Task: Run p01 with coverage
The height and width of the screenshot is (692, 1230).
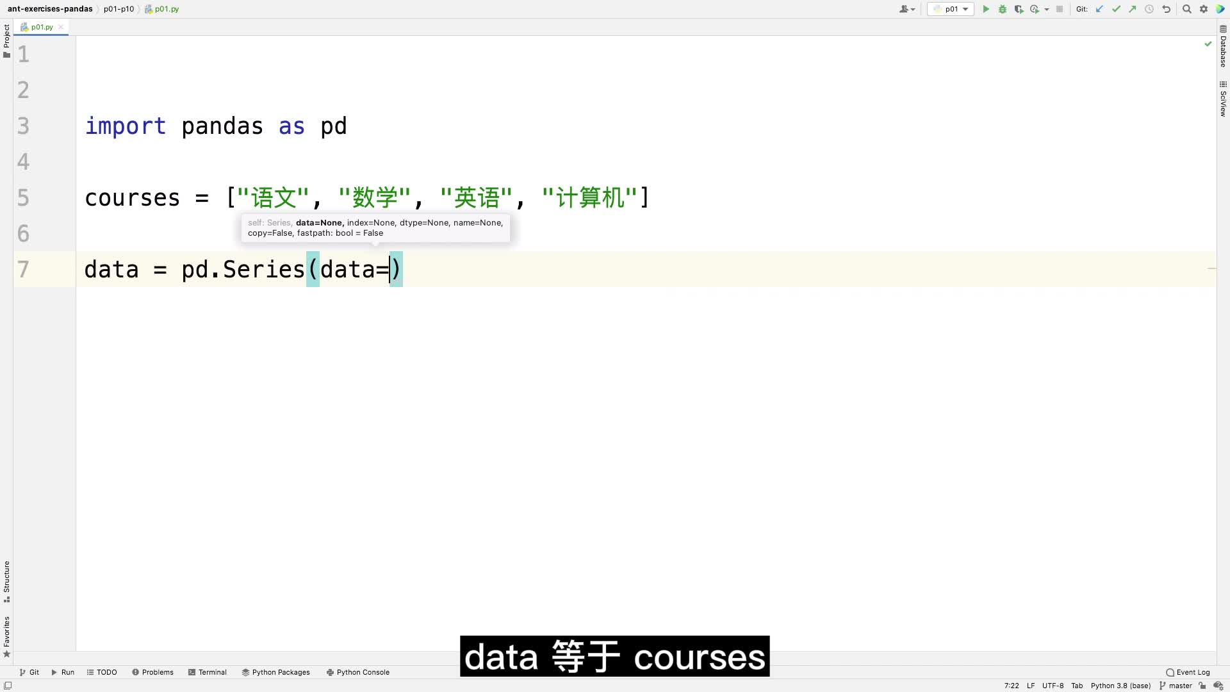Action: [x=1019, y=9]
